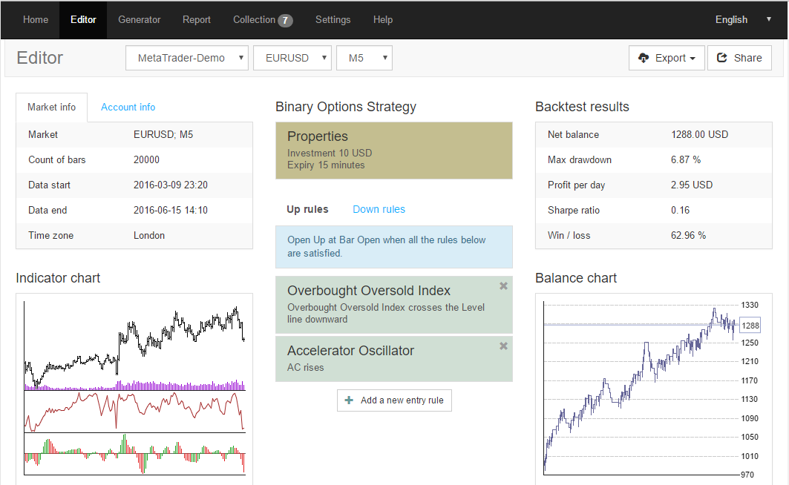This screenshot has width=789, height=485.
Task: Click the Export cloud download button
Action: click(667, 58)
